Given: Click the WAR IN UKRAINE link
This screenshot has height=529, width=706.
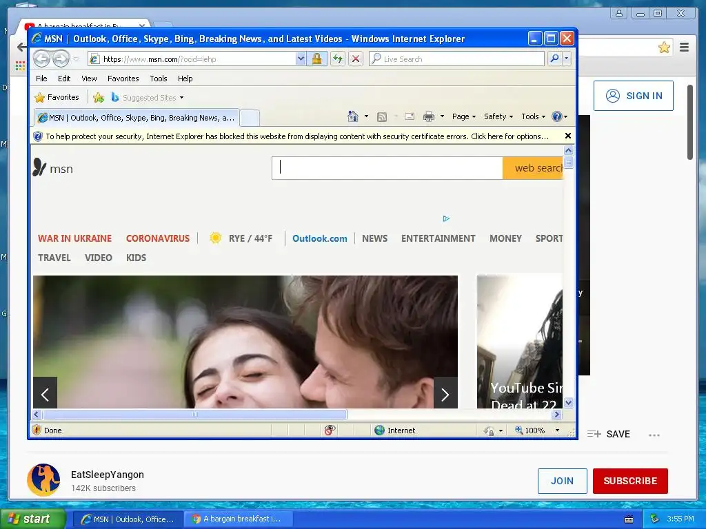Looking at the screenshot, I should point(74,238).
